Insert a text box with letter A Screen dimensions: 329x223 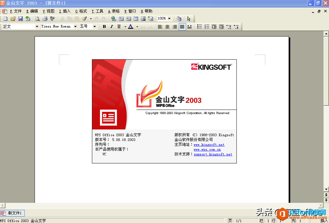(128, 19)
